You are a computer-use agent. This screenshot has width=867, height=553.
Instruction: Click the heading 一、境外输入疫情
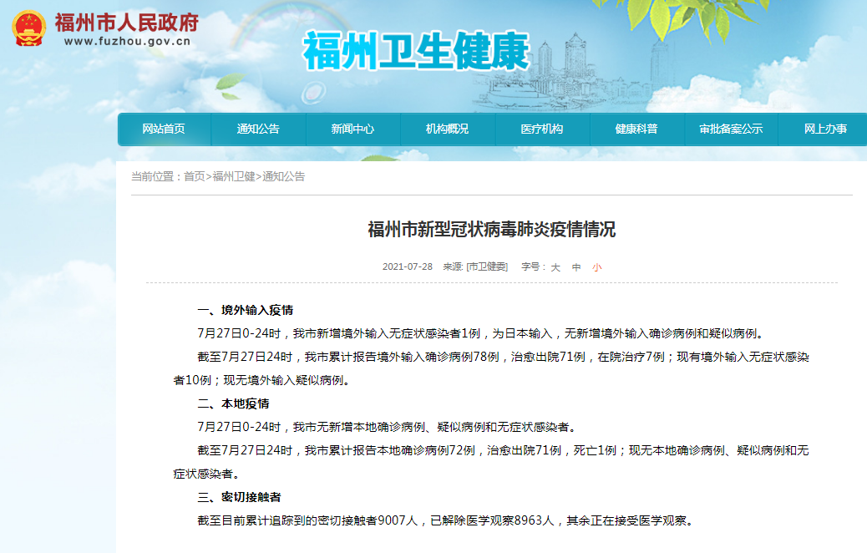point(246,310)
